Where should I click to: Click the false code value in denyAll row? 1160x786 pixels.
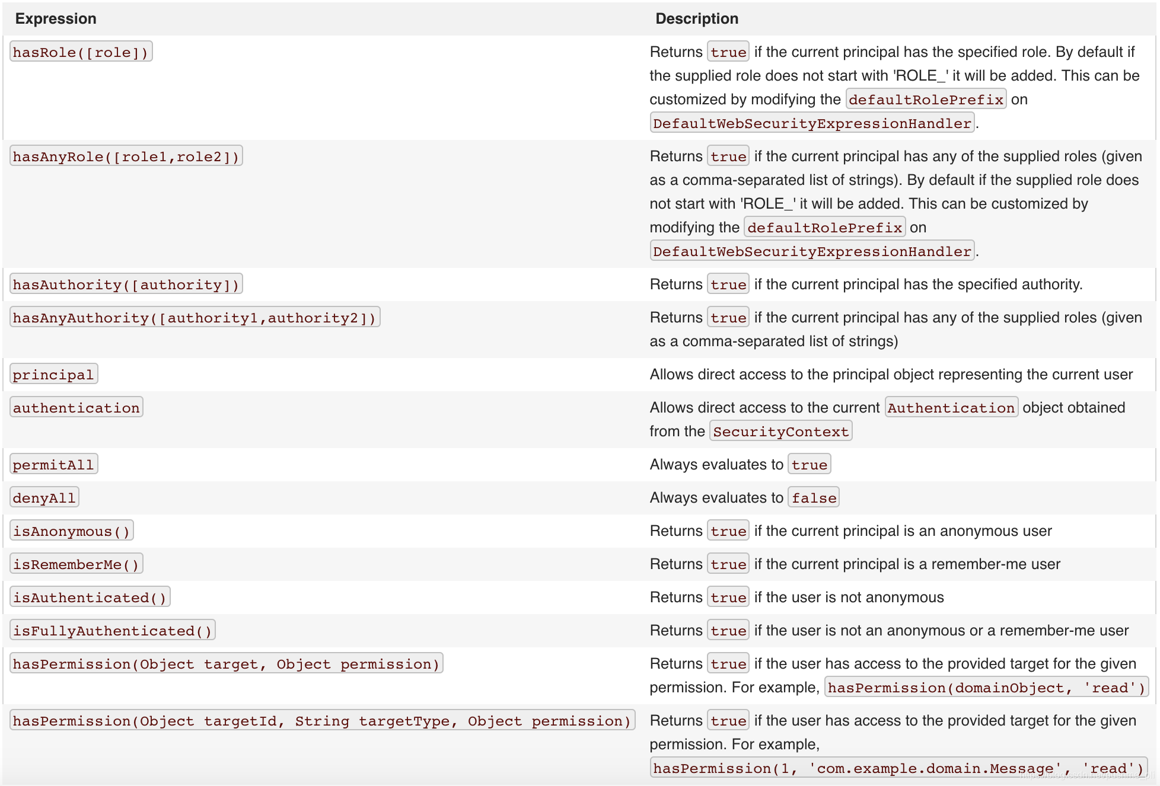pos(814,498)
